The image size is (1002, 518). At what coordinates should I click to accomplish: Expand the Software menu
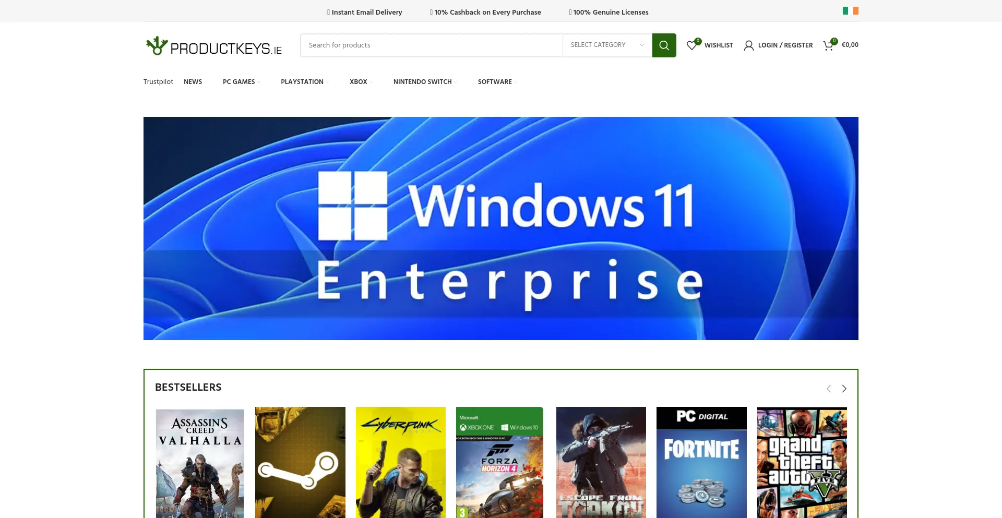tap(497, 82)
